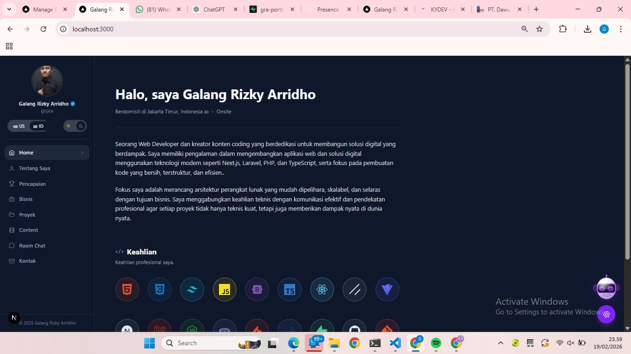Image resolution: width=631 pixels, height=354 pixels.
Task: Open the Tentang Saya sidebar link
Action: point(35,168)
